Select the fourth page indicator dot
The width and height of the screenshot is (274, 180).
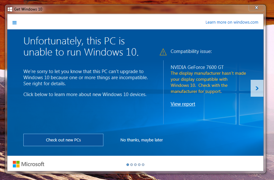pos(139,165)
